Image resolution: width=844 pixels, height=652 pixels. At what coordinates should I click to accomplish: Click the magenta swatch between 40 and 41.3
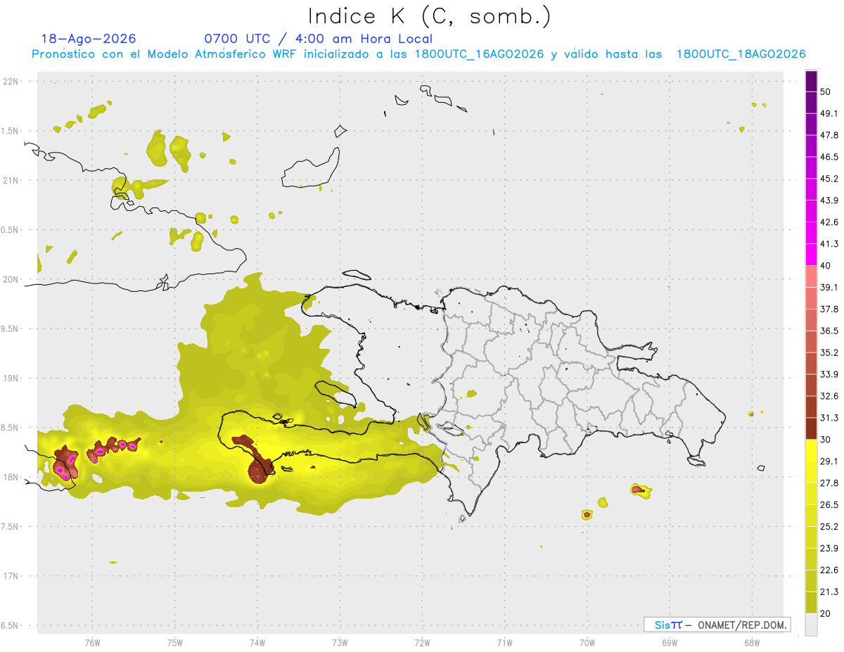[x=812, y=255]
